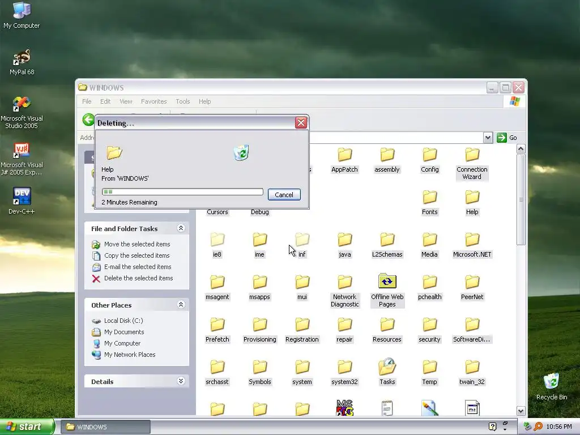Click the help question mark tray icon

(x=492, y=427)
